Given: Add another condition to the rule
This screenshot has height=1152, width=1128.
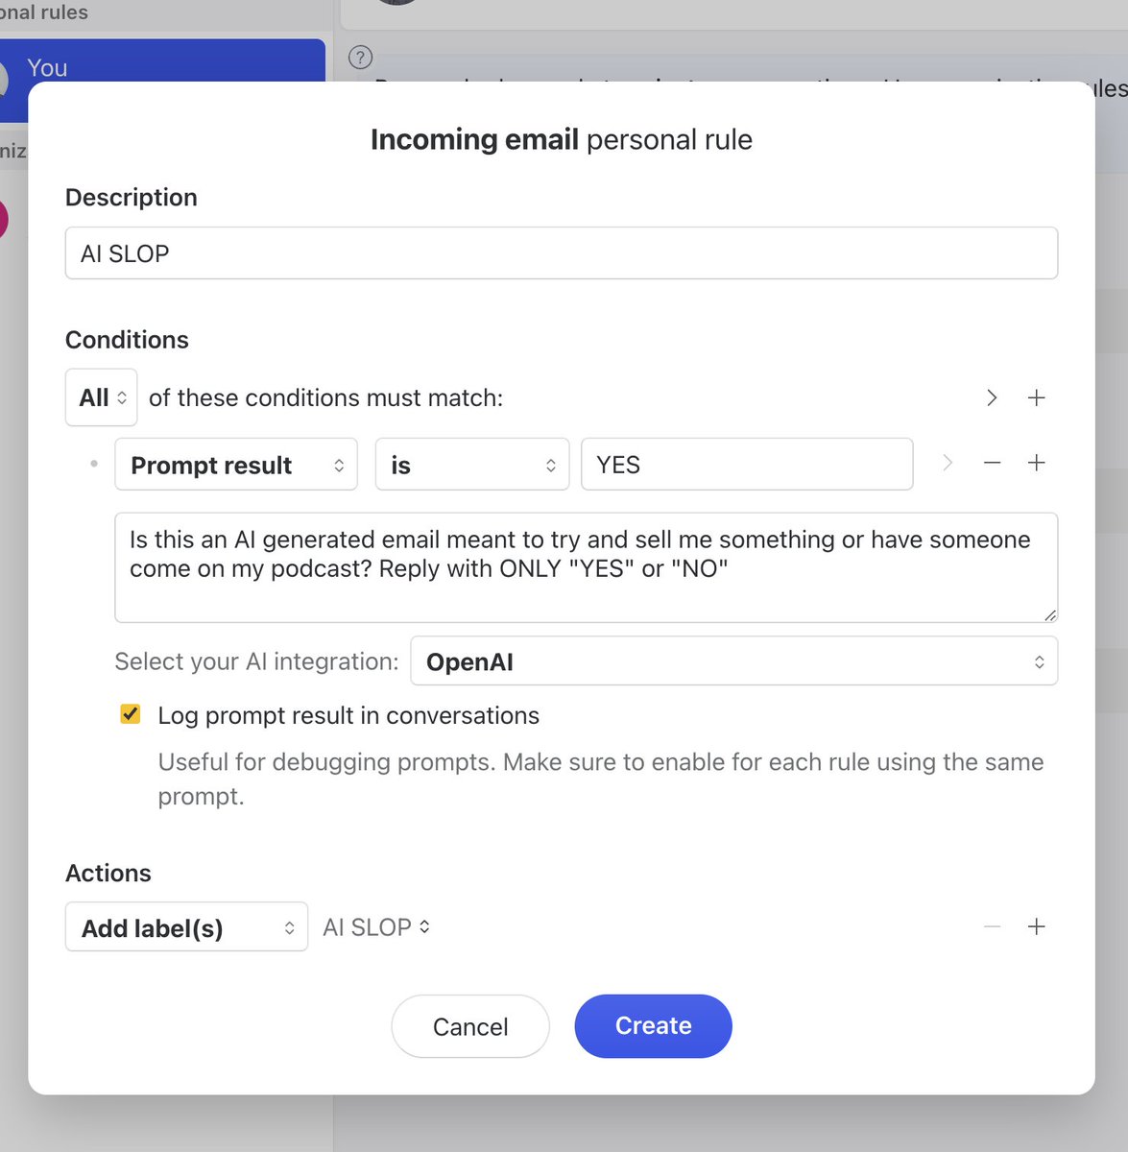Looking at the screenshot, I should pyautogui.click(x=1037, y=463).
